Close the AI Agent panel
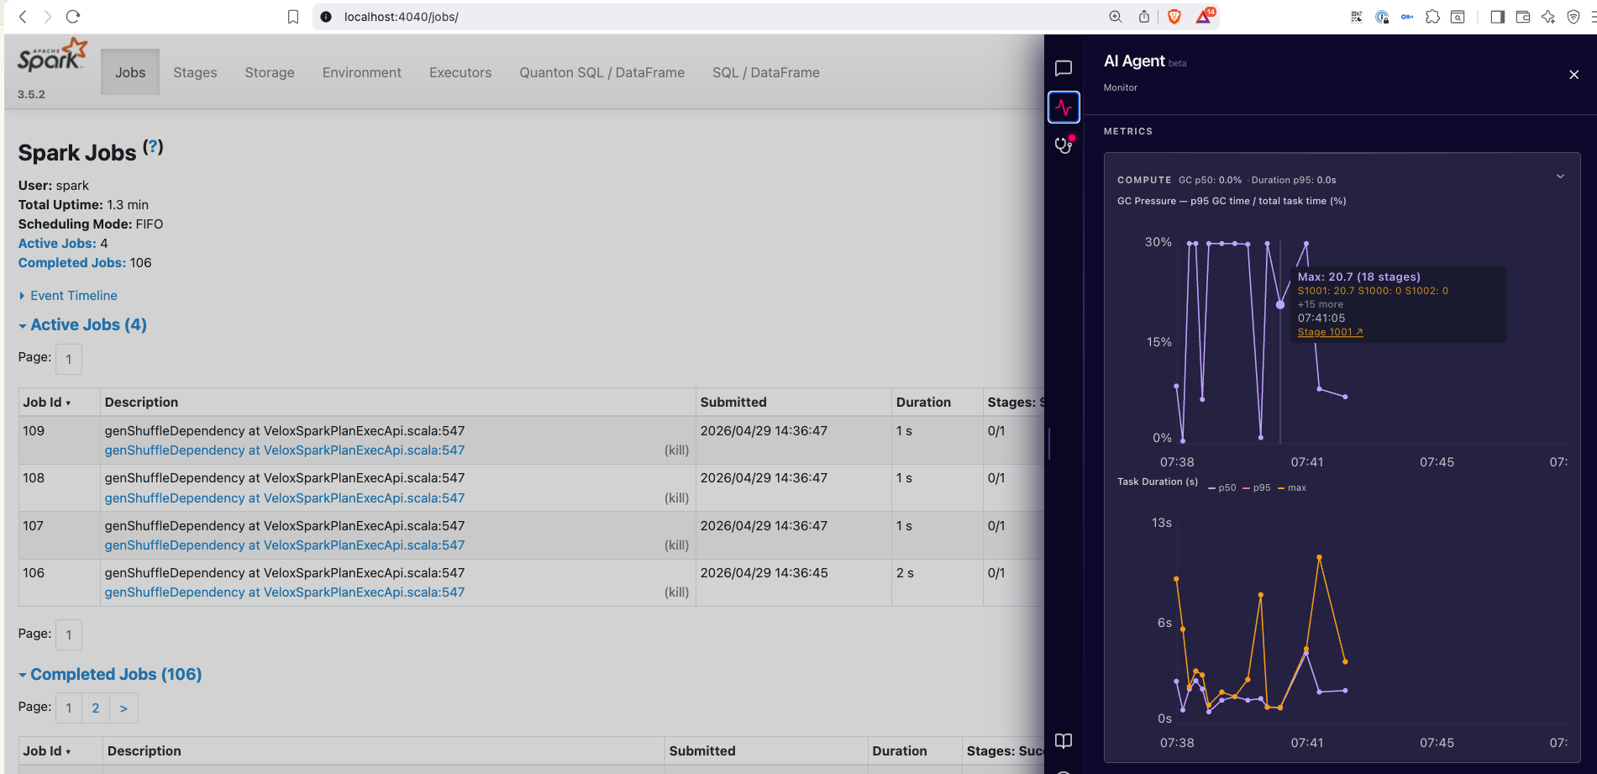1597x774 pixels. (x=1574, y=75)
